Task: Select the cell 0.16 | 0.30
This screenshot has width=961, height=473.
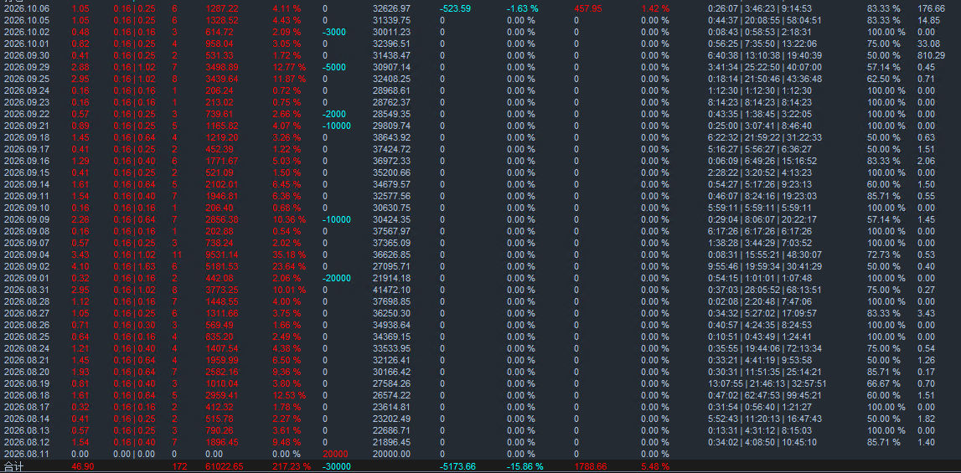Action: click(x=134, y=325)
